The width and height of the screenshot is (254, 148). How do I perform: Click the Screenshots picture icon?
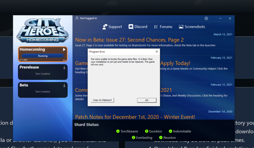tap(181, 27)
